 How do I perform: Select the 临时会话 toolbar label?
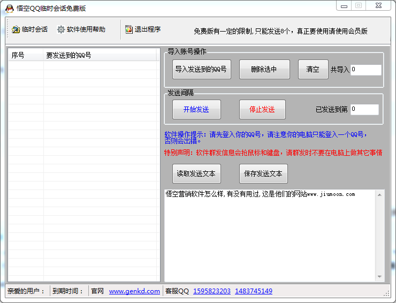(34, 29)
